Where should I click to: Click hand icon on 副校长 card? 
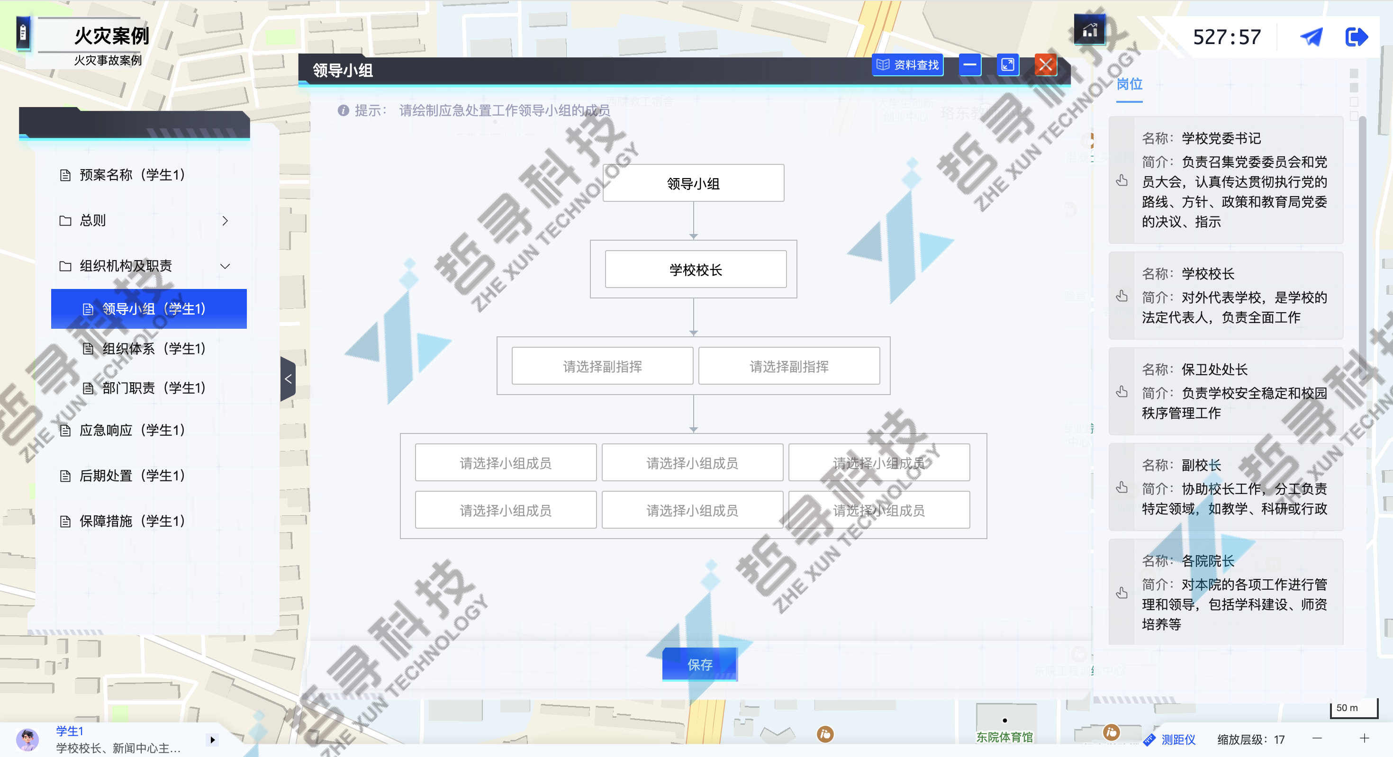(x=1122, y=487)
